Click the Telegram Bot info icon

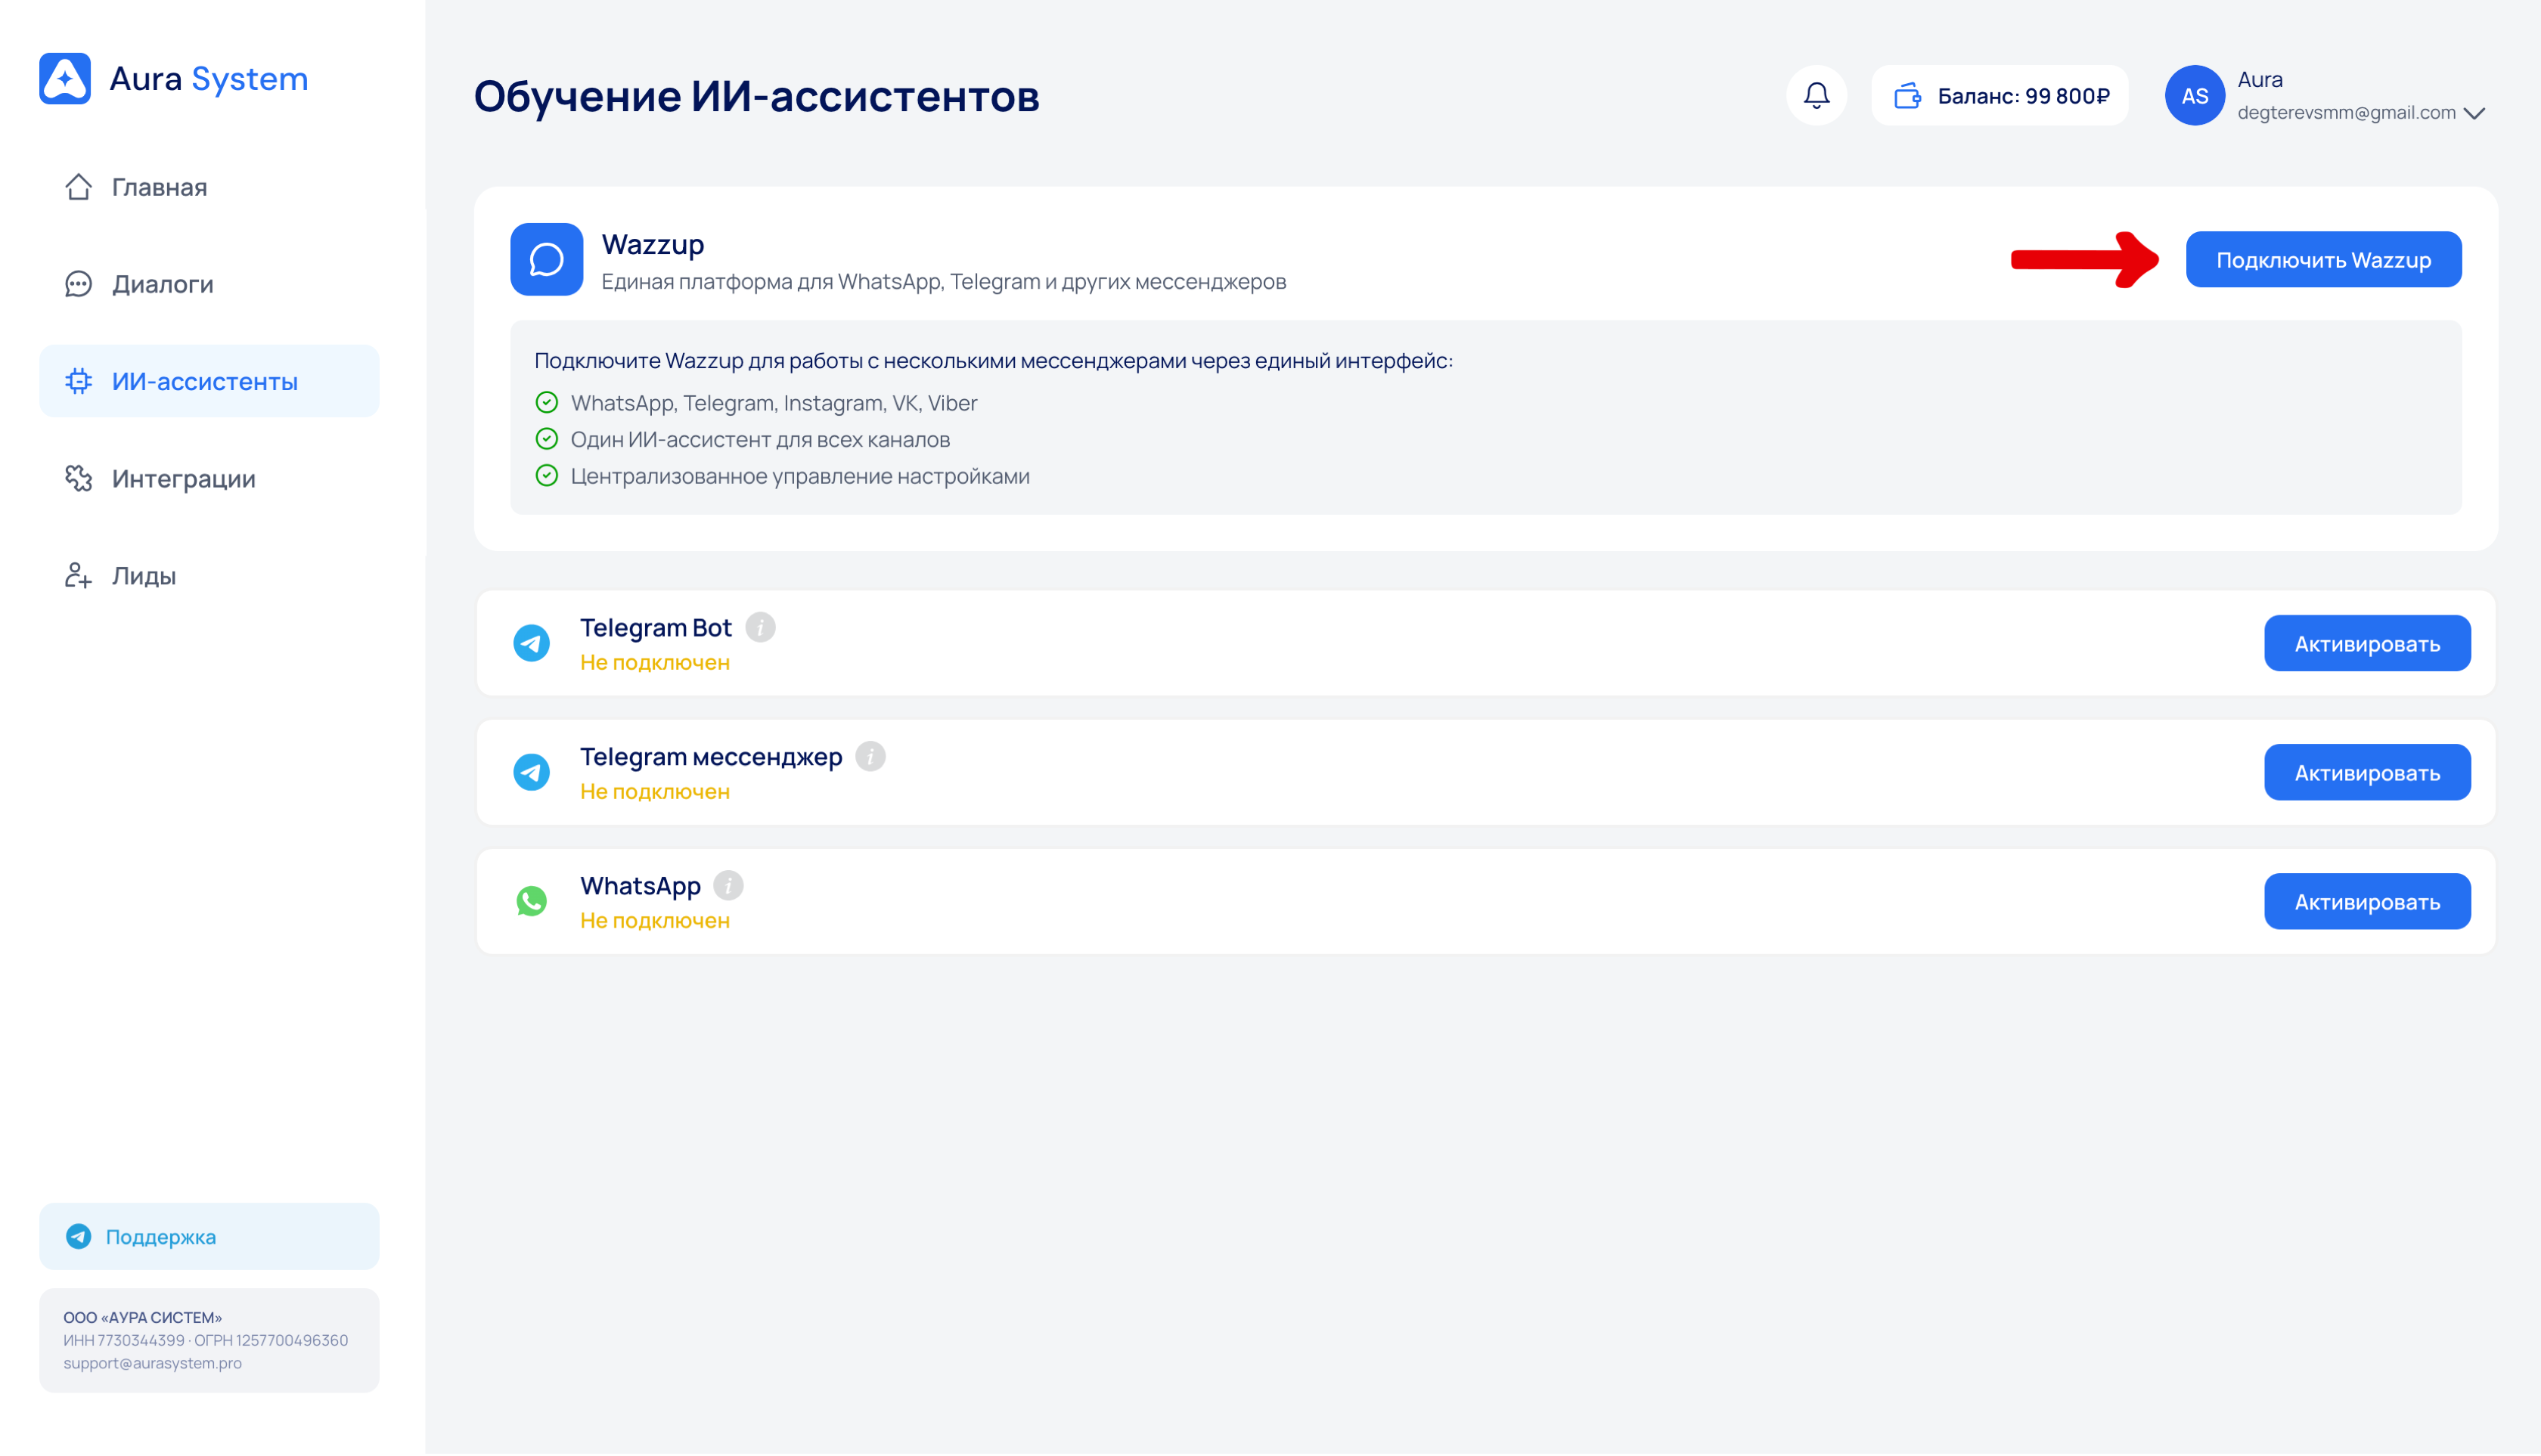(x=760, y=627)
